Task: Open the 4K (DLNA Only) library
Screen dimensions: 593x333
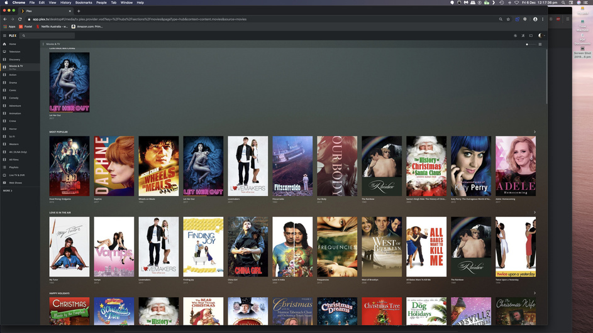Action: tap(19, 152)
